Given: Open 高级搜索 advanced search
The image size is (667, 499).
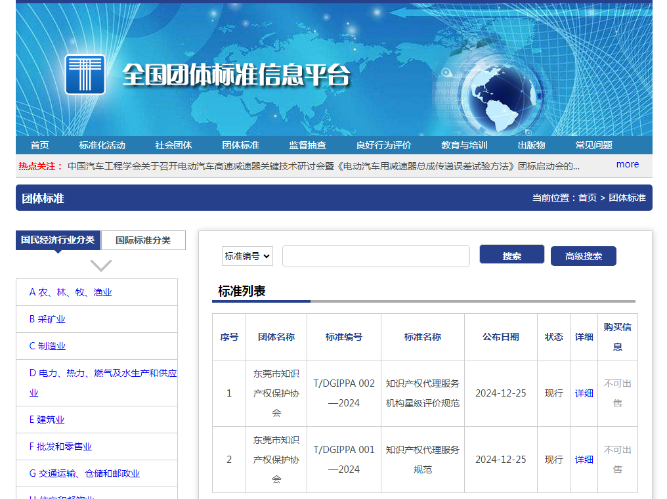Looking at the screenshot, I should click(583, 256).
